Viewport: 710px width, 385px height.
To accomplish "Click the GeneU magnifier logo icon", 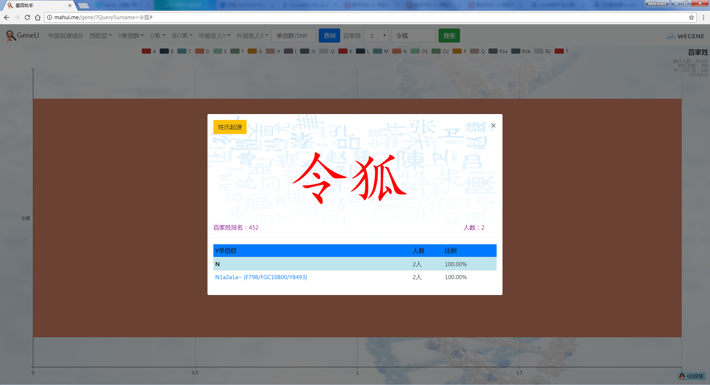I will pyautogui.click(x=11, y=36).
